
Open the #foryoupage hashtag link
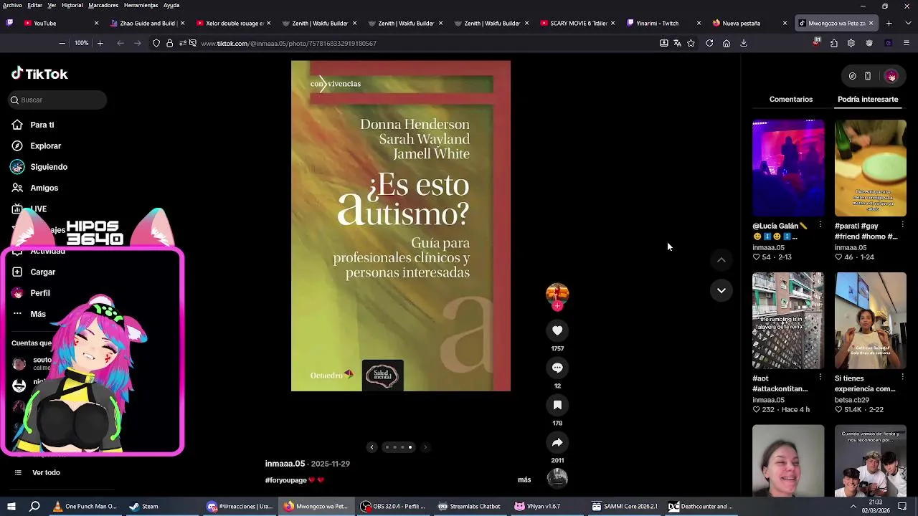pos(285,480)
